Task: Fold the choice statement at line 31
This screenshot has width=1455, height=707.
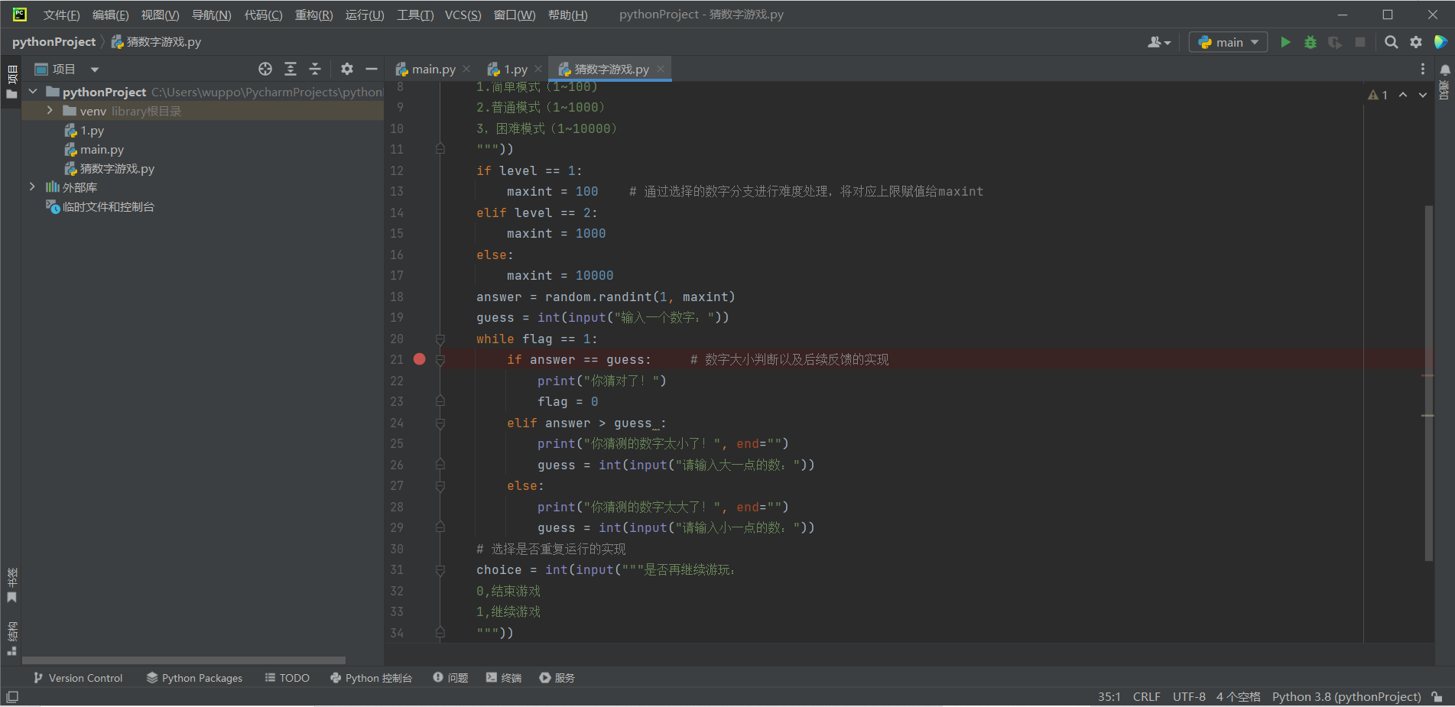Action: coord(440,569)
